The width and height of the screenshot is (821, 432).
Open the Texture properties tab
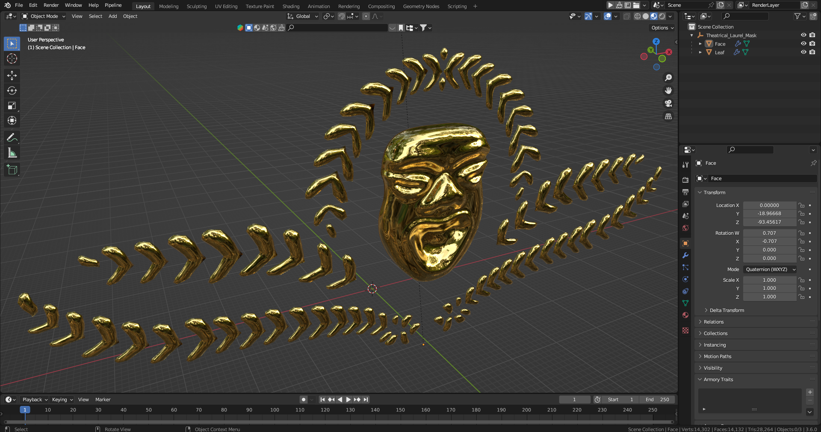coord(685,330)
